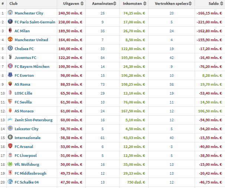Image resolution: width=225 pixels, height=188 pixels.
Task: Click the Manchester City club crest icon
Action: tap(10, 13)
